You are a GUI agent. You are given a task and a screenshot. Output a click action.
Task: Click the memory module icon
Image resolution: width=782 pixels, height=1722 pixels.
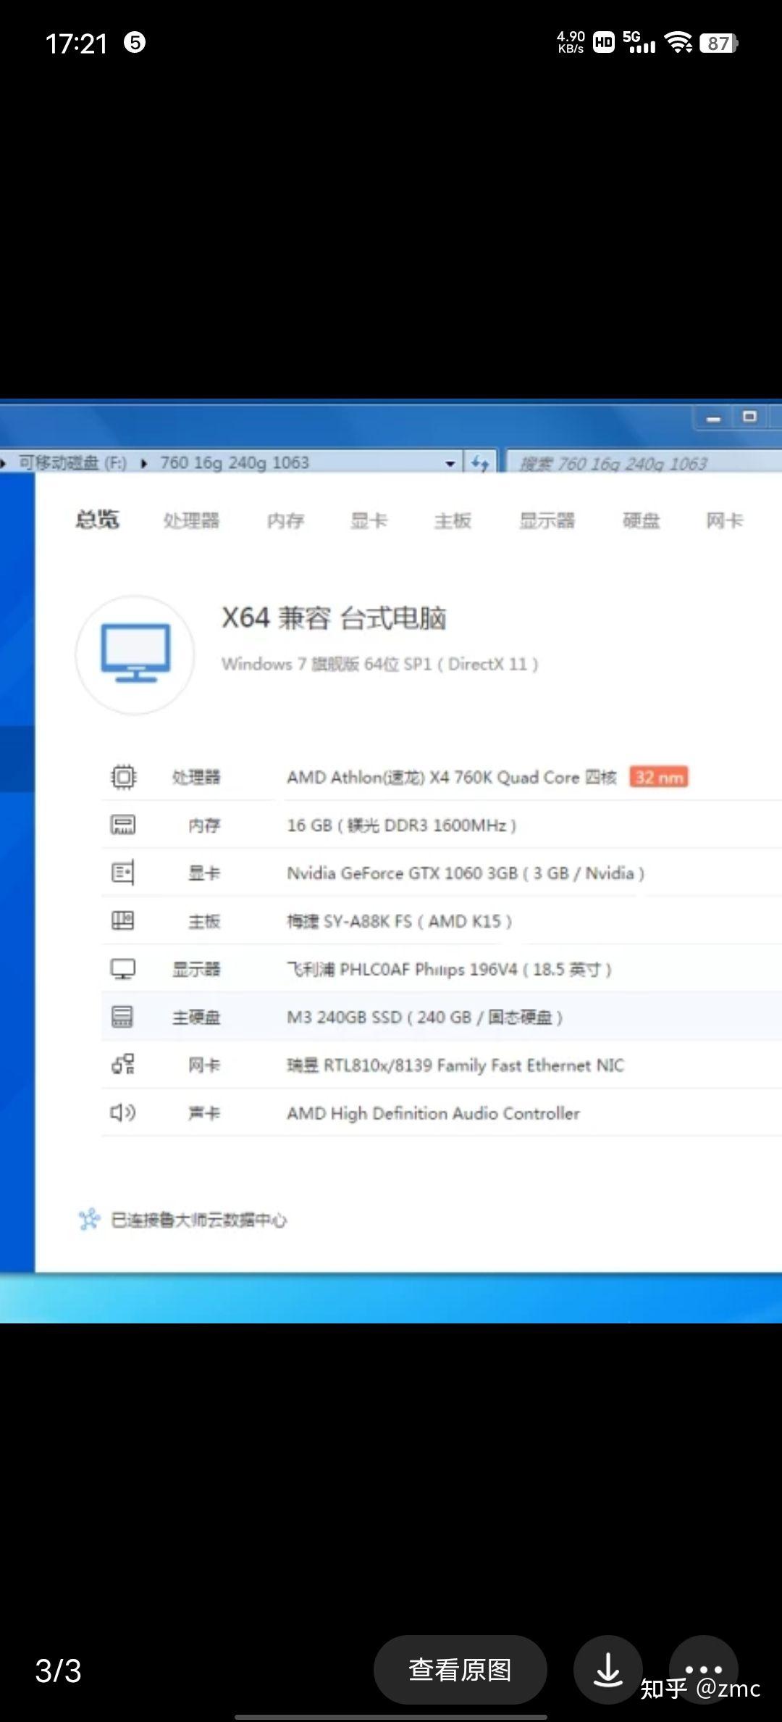tap(123, 825)
